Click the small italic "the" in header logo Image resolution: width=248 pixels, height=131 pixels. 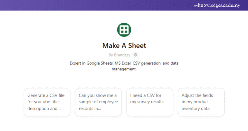tap(196, 6)
